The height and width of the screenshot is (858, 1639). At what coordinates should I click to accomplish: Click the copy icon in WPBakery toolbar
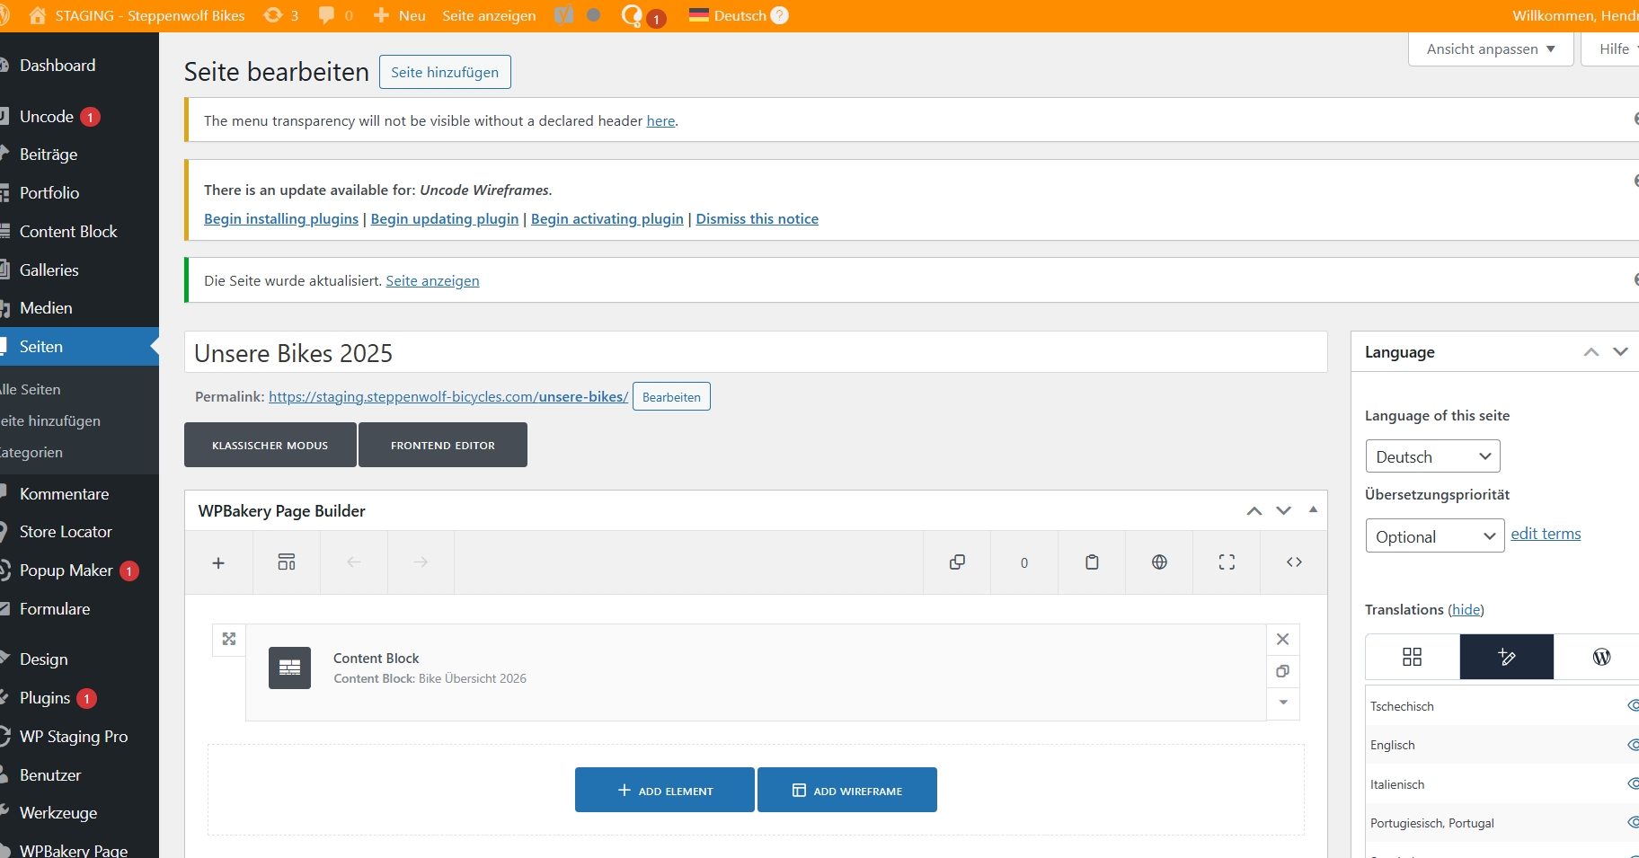point(957,562)
